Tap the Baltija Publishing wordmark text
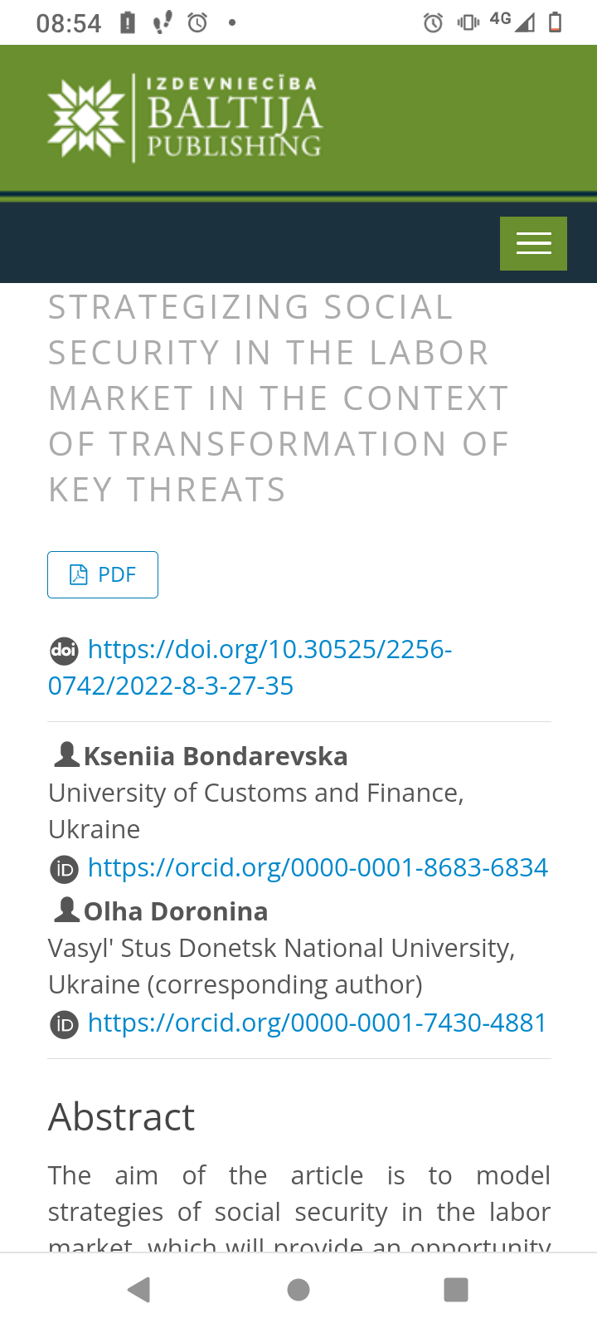597x1328 pixels. point(234,118)
